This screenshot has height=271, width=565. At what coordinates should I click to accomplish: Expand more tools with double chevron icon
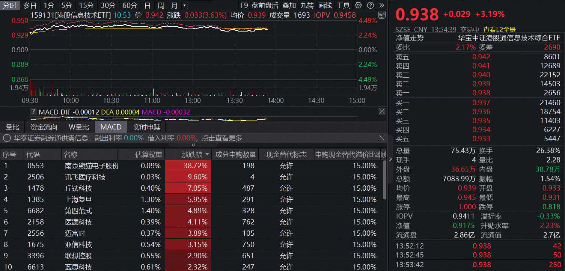[x=381, y=5]
